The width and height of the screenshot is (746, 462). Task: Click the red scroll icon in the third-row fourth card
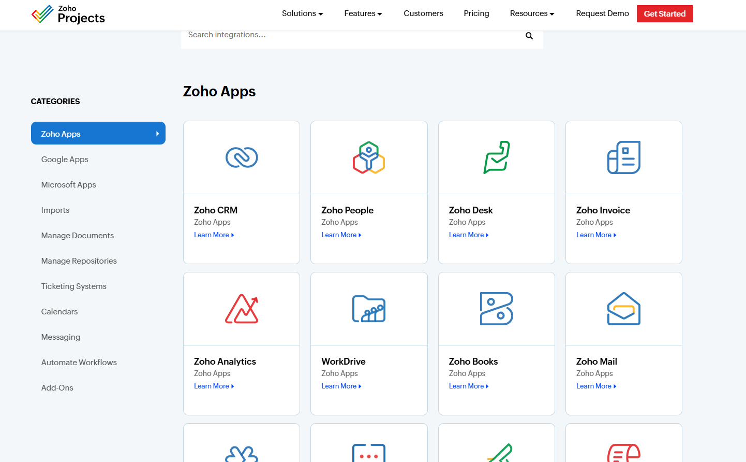tap(624, 453)
